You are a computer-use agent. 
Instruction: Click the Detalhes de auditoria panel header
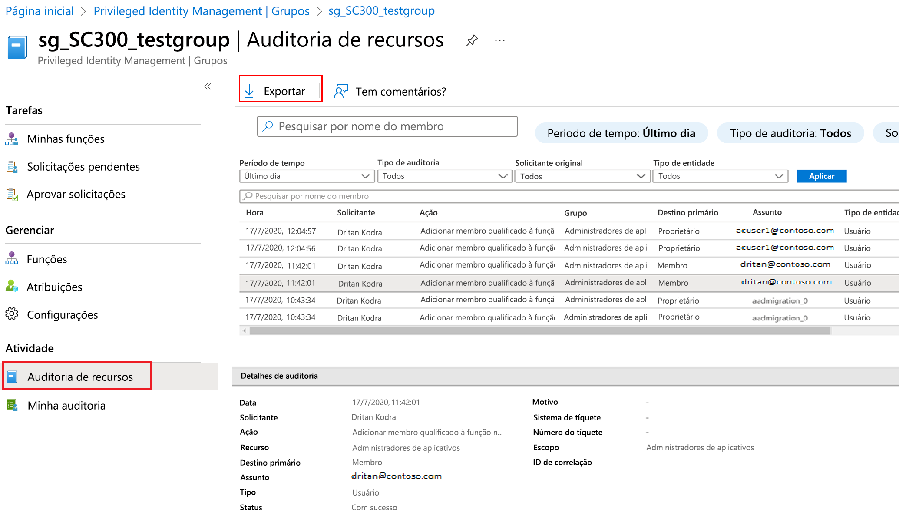[565, 376]
